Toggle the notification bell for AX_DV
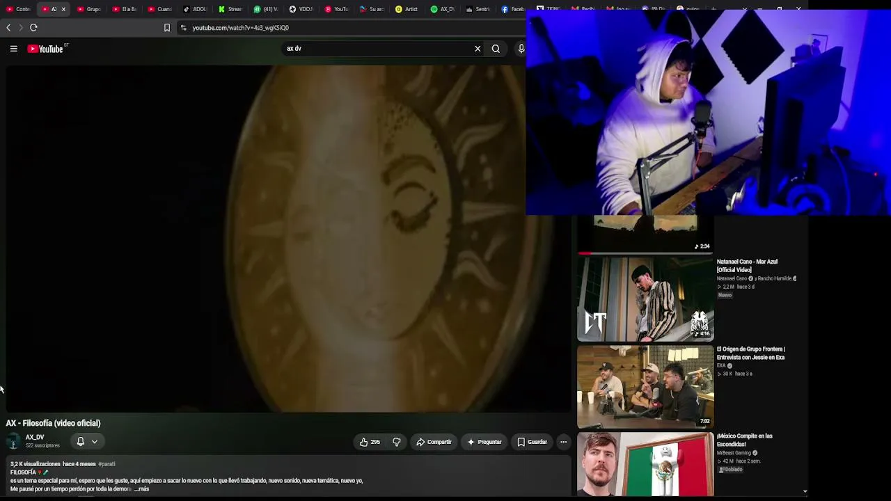 81,441
